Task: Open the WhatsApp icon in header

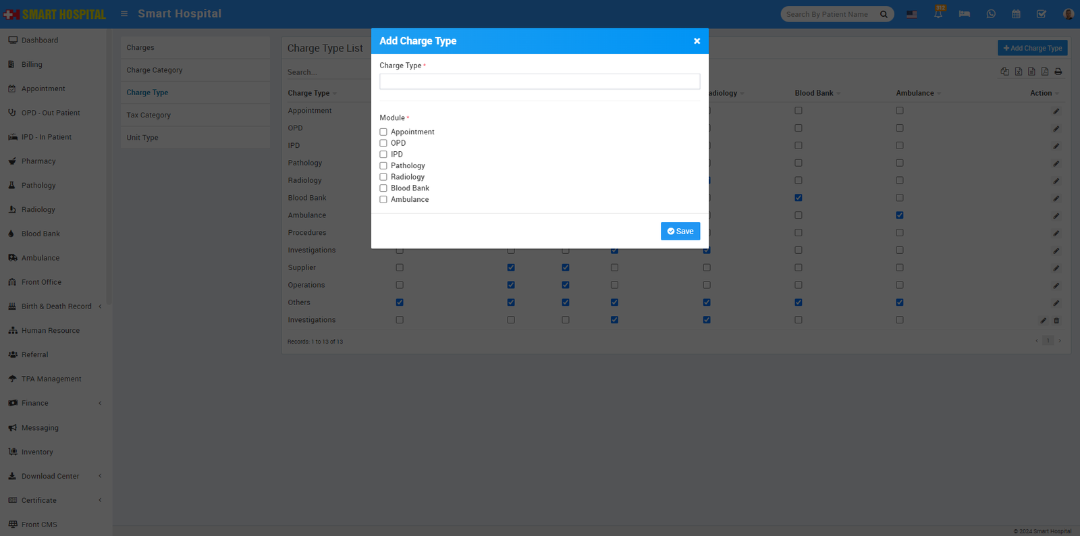Action: 991,14
